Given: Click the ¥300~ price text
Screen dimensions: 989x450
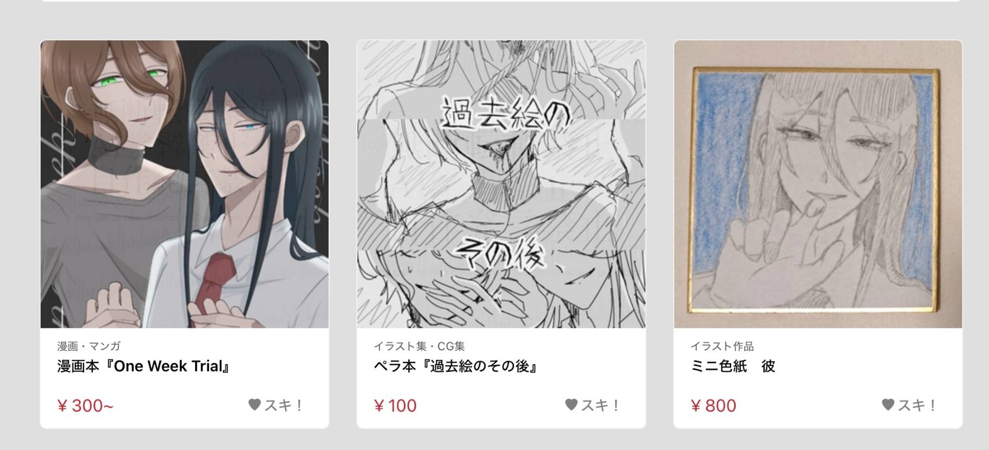Looking at the screenshot, I should coord(85,406).
